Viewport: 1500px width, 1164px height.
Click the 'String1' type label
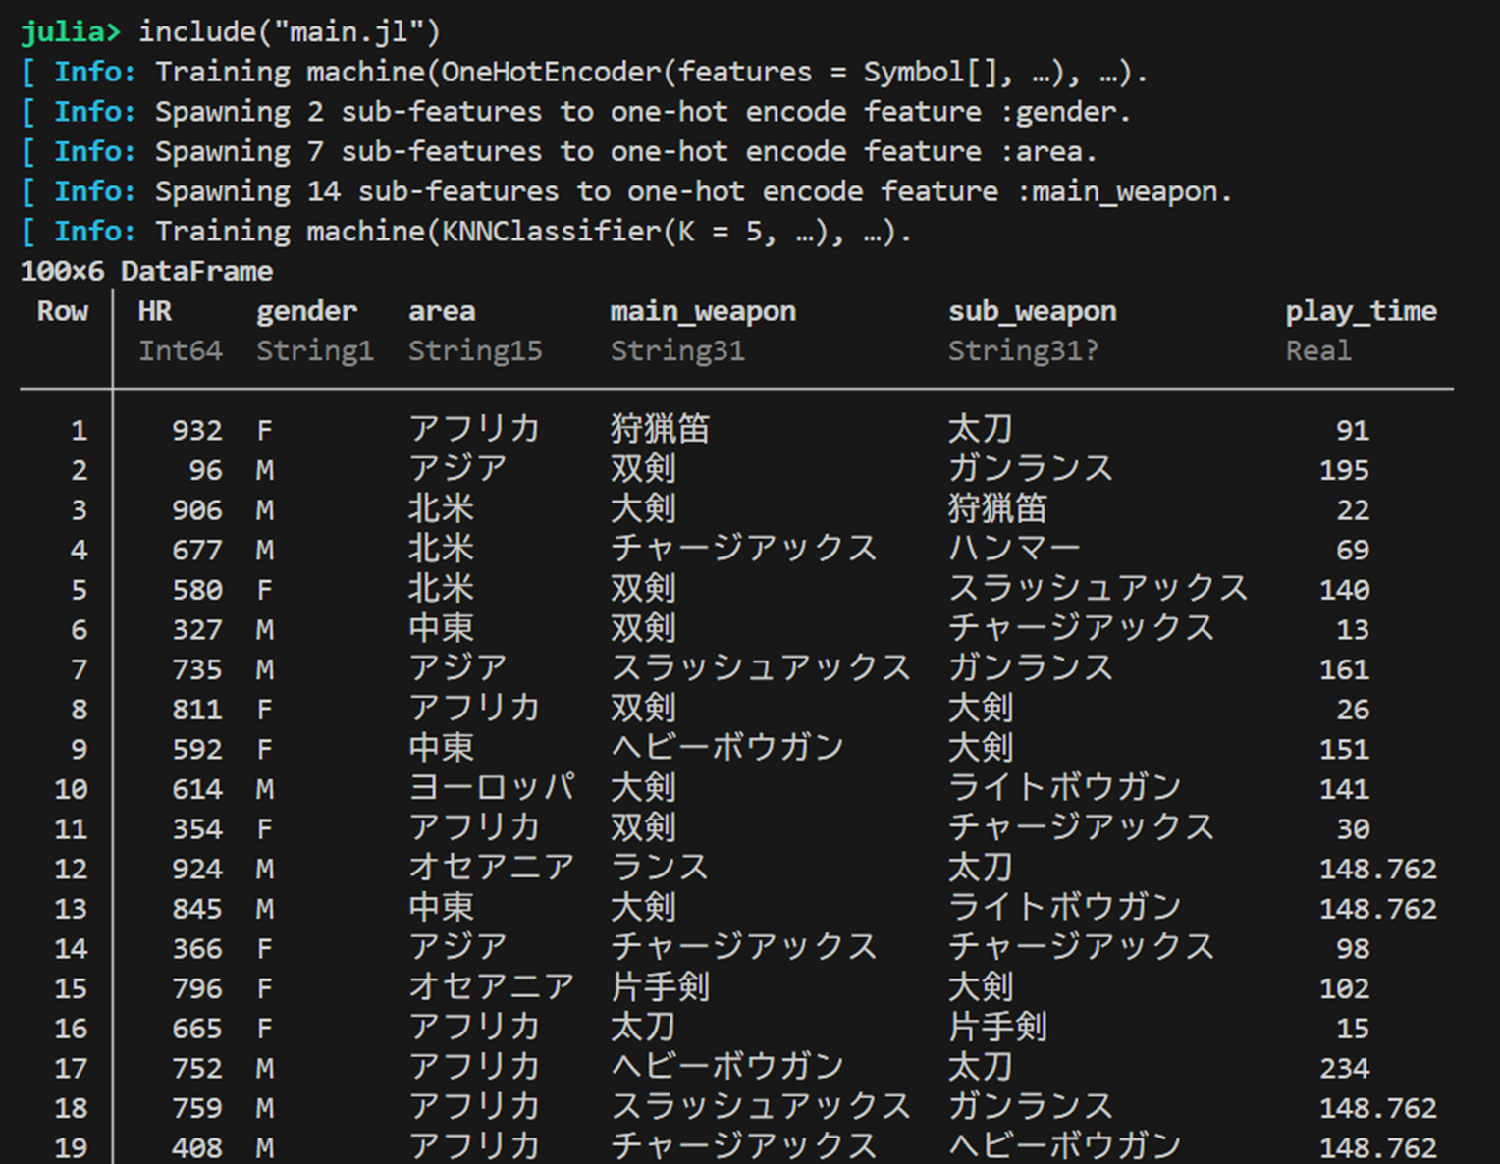(x=315, y=352)
